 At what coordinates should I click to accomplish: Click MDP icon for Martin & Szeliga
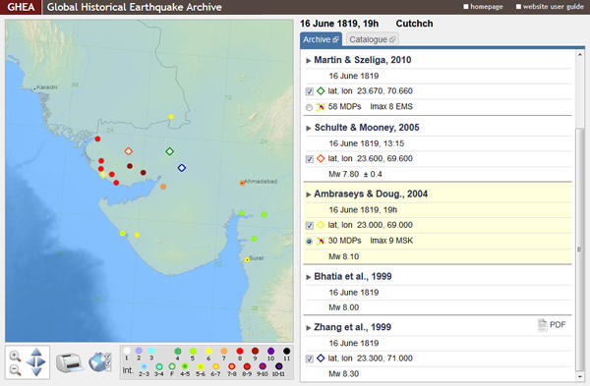pos(321,107)
